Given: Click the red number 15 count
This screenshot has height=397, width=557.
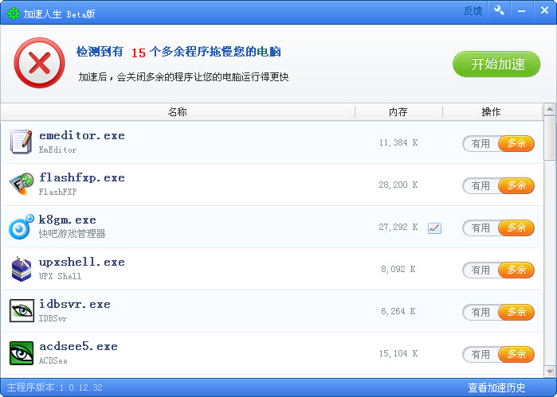Looking at the screenshot, I should click(139, 53).
